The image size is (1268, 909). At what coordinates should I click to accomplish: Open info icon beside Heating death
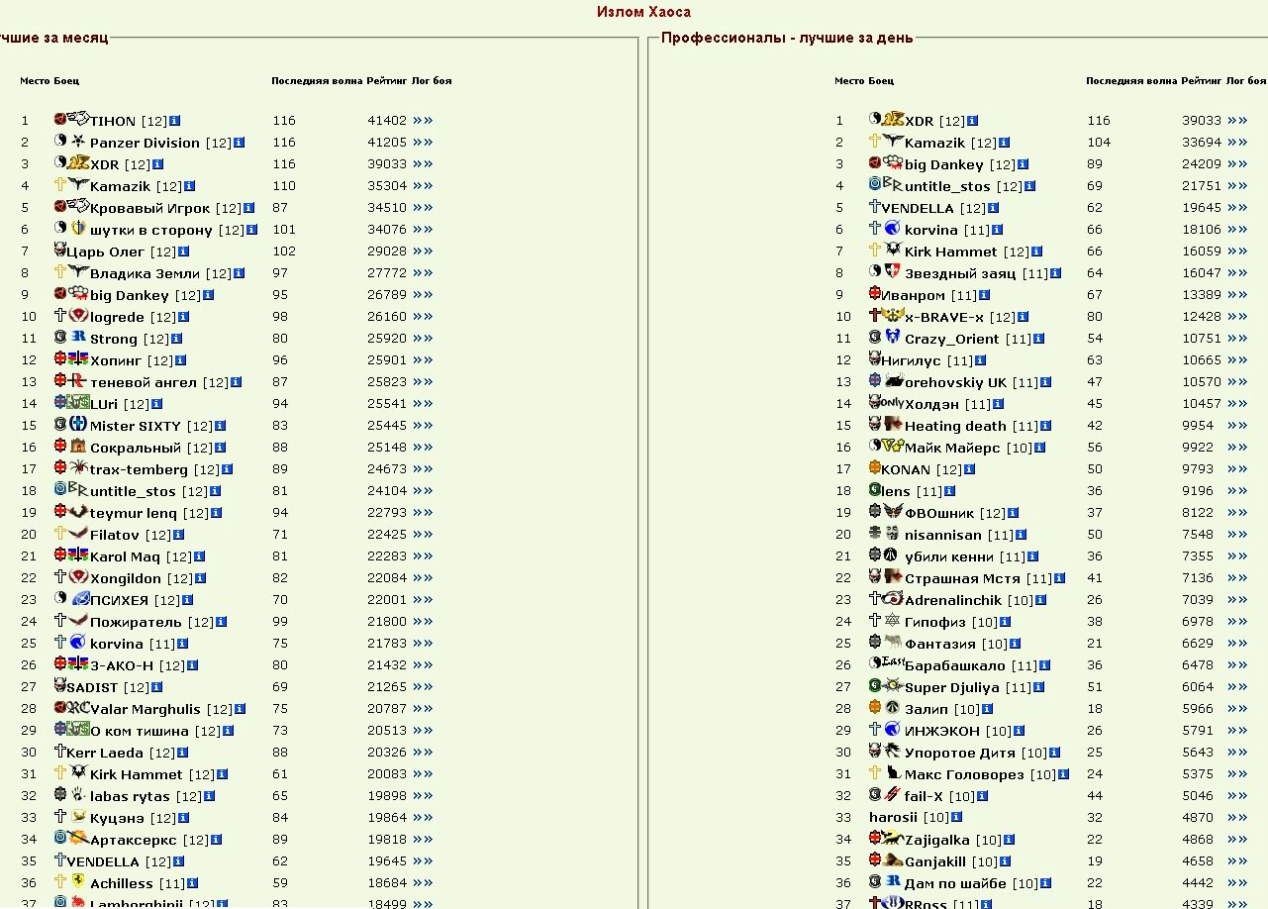[x=1045, y=426]
